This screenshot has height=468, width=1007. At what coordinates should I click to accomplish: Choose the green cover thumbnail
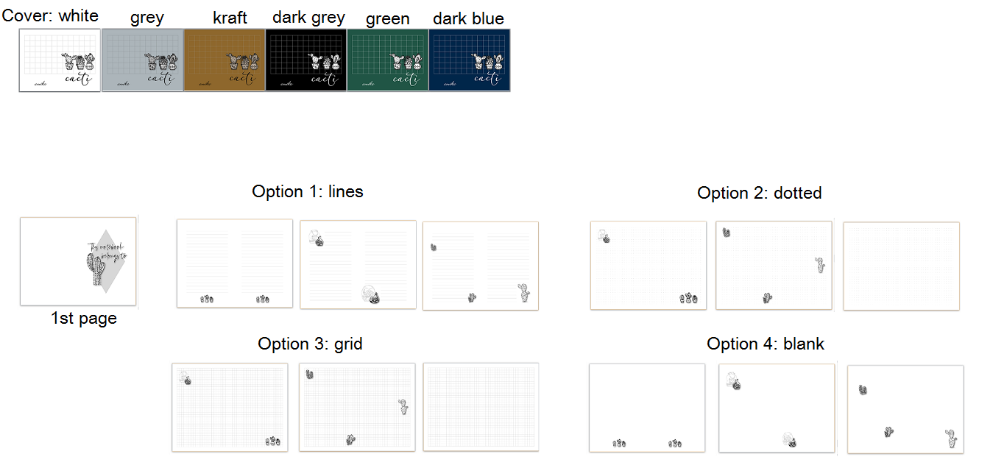coord(387,60)
